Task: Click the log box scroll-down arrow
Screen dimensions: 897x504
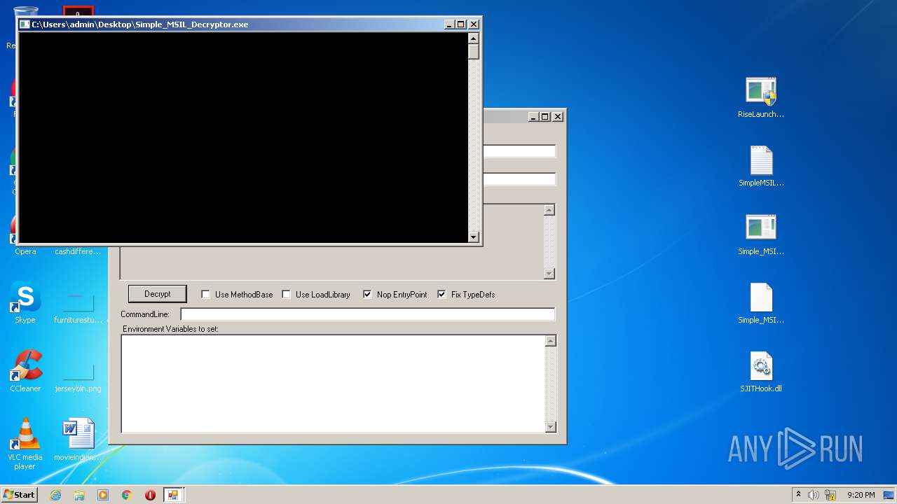Action: click(549, 274)
